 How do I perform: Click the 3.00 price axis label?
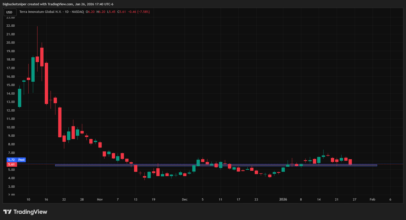click(x=11, y=186)
